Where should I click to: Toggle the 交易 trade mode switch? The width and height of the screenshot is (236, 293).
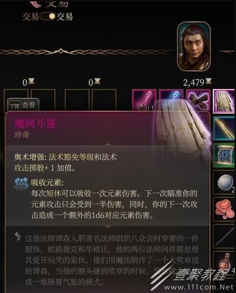pos(47,17)
